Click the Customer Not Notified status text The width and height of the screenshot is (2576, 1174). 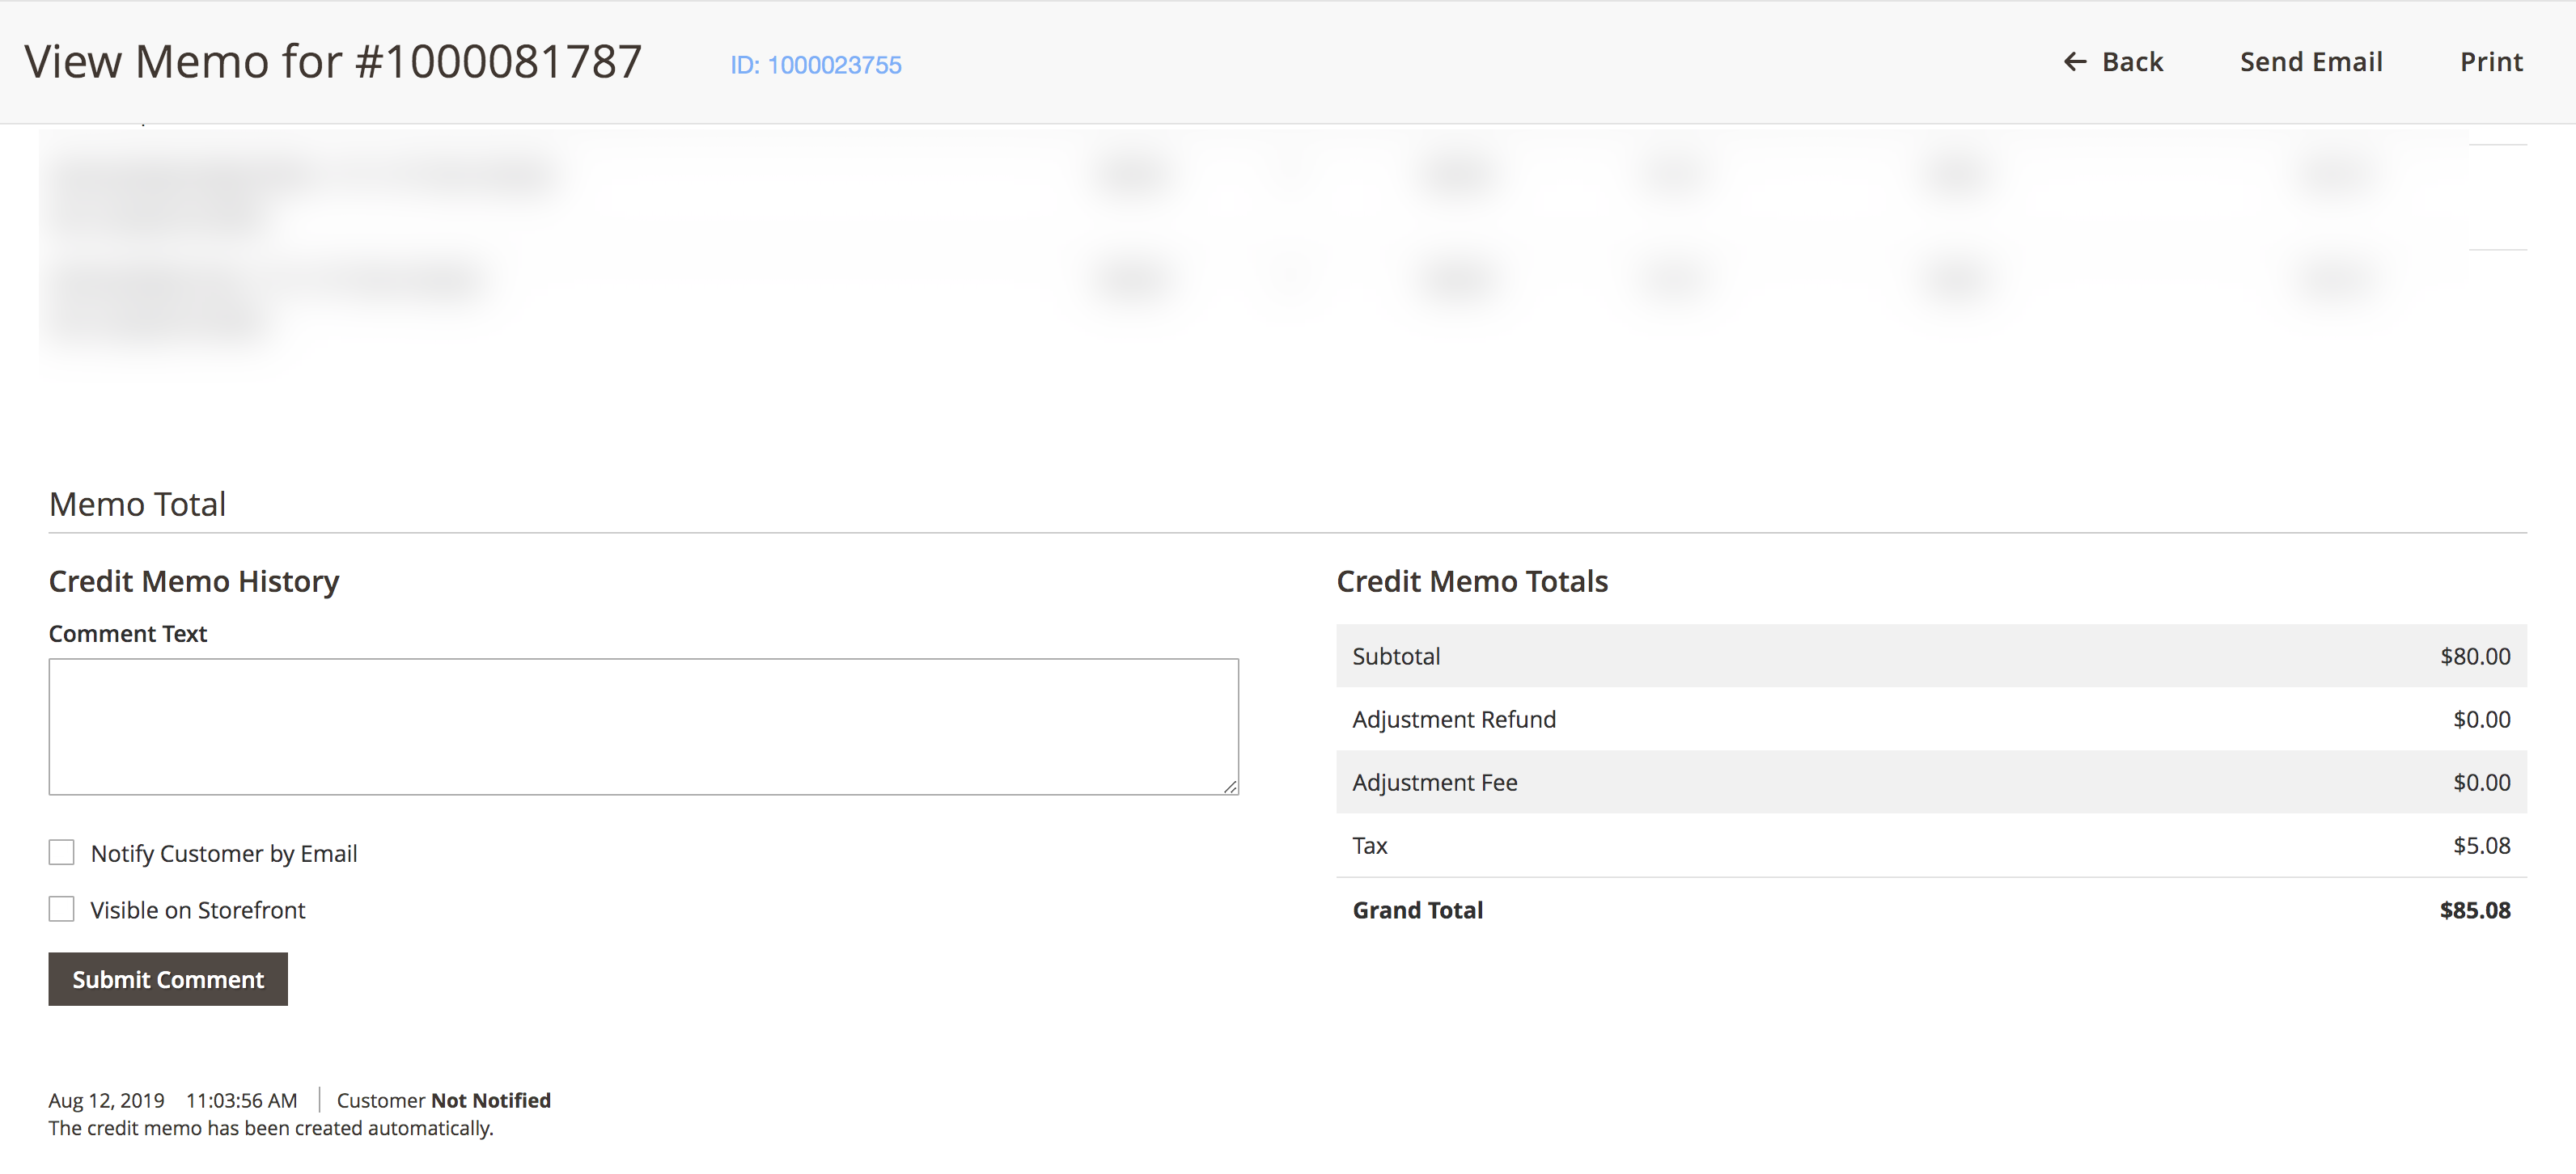[x=444, y=1100]
